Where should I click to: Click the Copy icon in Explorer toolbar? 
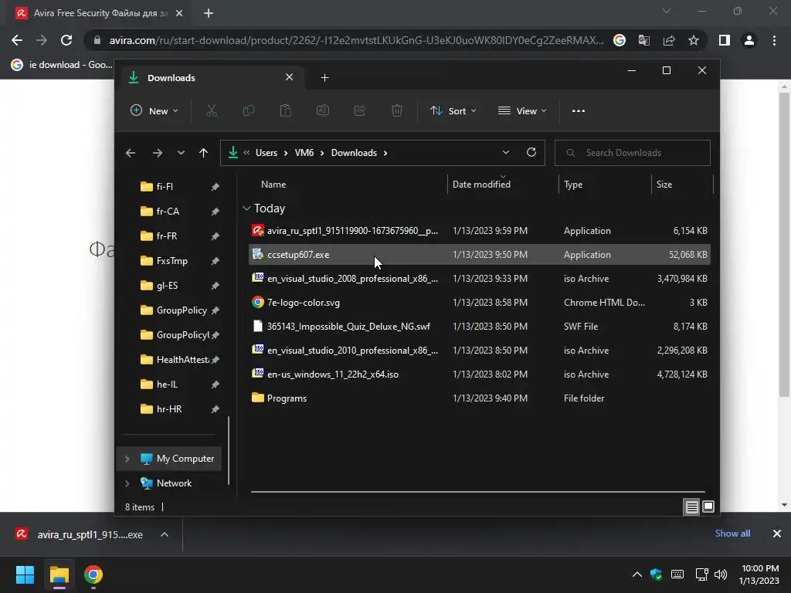(248, 111)
